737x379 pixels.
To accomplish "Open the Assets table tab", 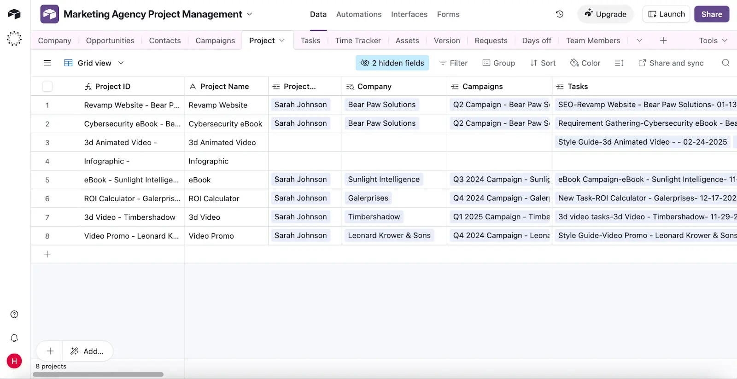I will (x=407, y=41).
